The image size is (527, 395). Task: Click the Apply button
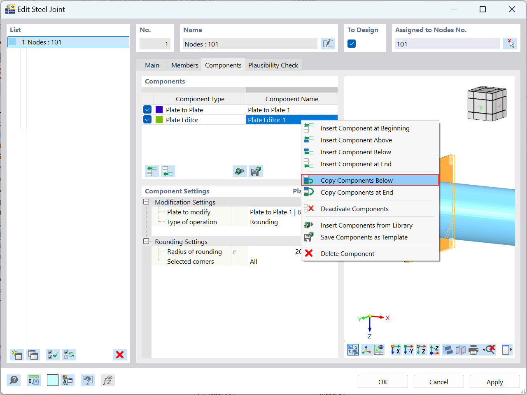coord(495,382)
